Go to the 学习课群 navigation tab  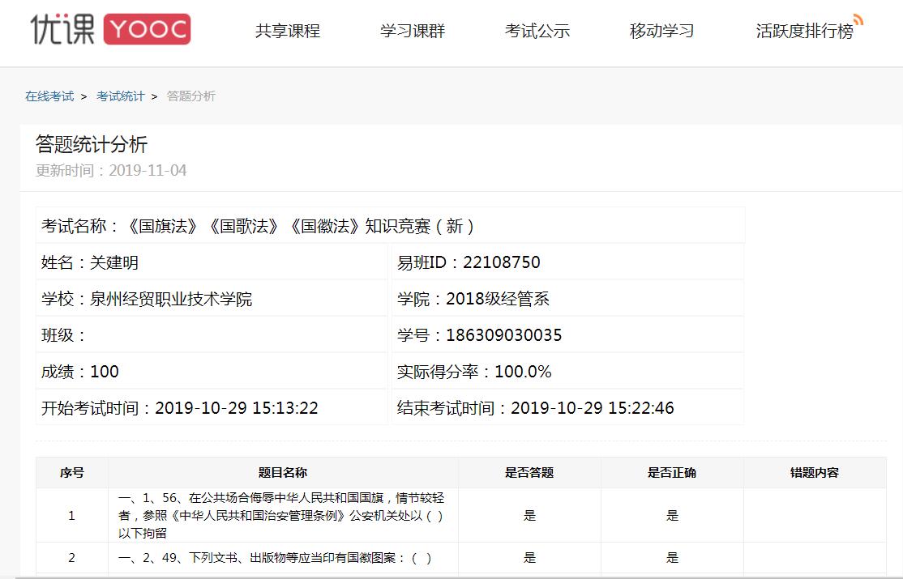pos(413,32)
